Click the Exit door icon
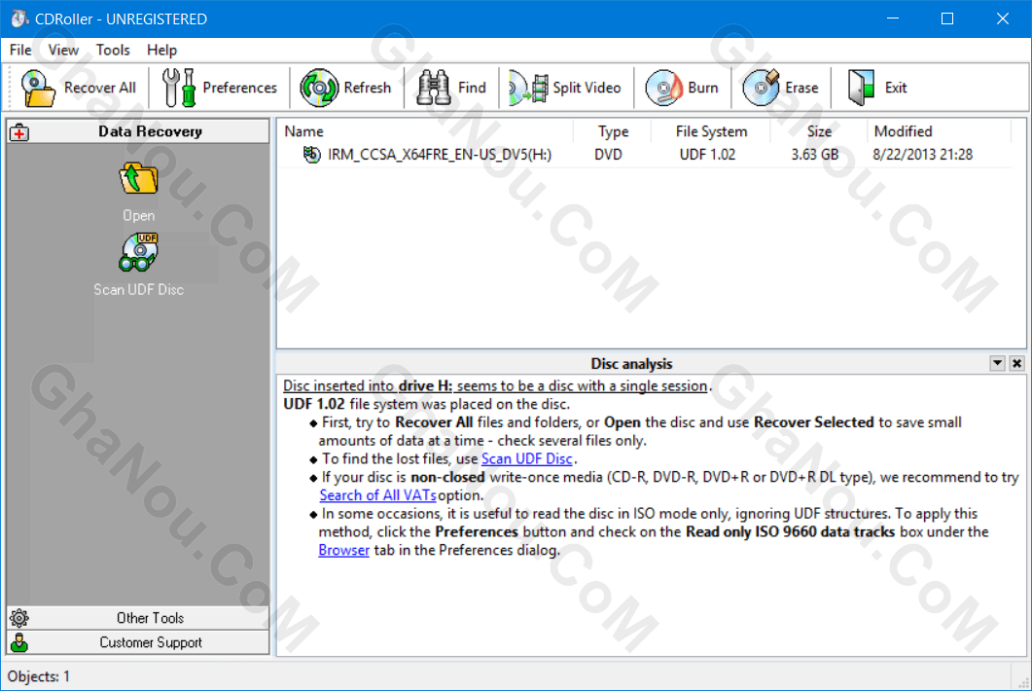This screenshot has width=1032, height=691. (861, 88)
